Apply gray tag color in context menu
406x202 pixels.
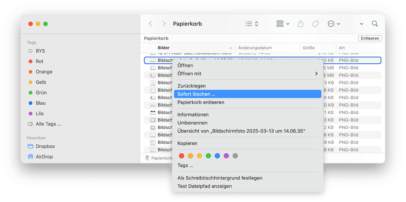(x=235, y=156)
